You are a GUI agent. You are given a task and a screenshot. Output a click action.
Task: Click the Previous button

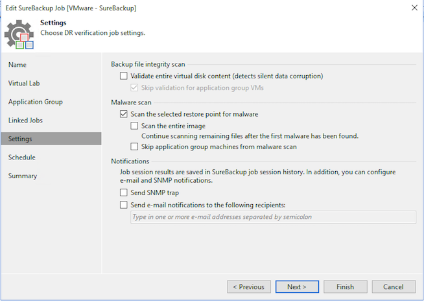click(x=249, y=286)
